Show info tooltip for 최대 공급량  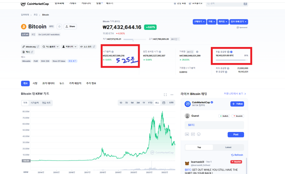(228, 68)
